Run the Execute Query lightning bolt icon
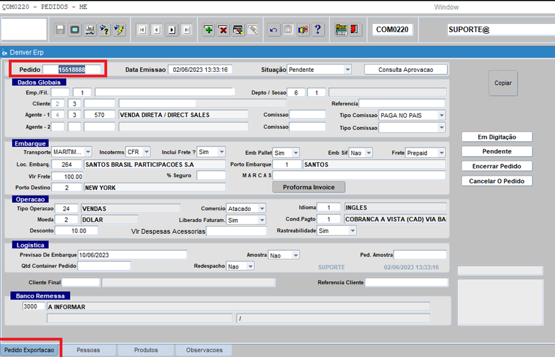This screenshot has height=357, width=555. click(120, 30)
